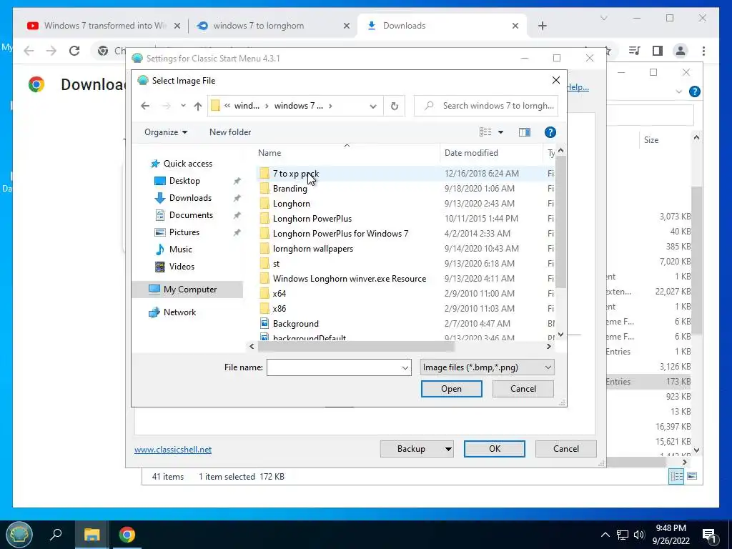Click the Help link in settings window
Screen dimensions: 732x549
pos(578,87)
